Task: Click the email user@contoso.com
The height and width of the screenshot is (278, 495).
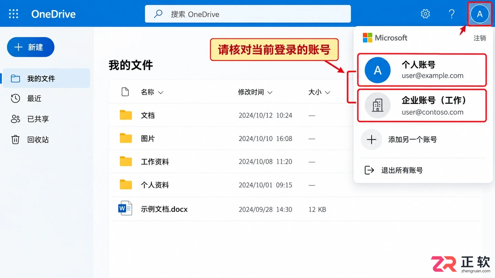Action: coord(432,112)
